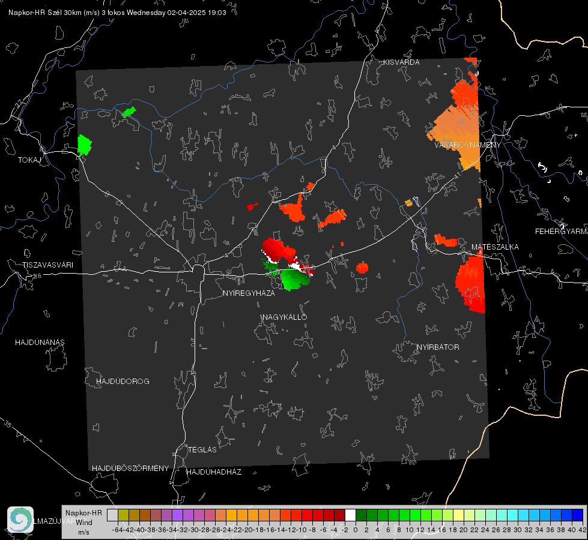Select the bright violet swatch above -34
This screenshot has width=588, height=540.
[x=177, y=515]
